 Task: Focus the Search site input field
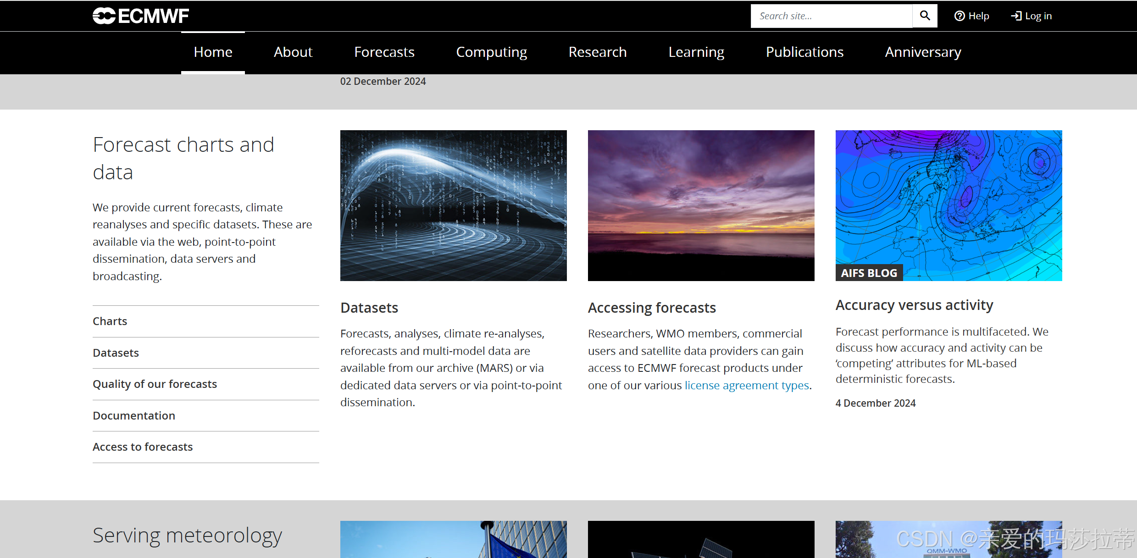click(831, 16)
